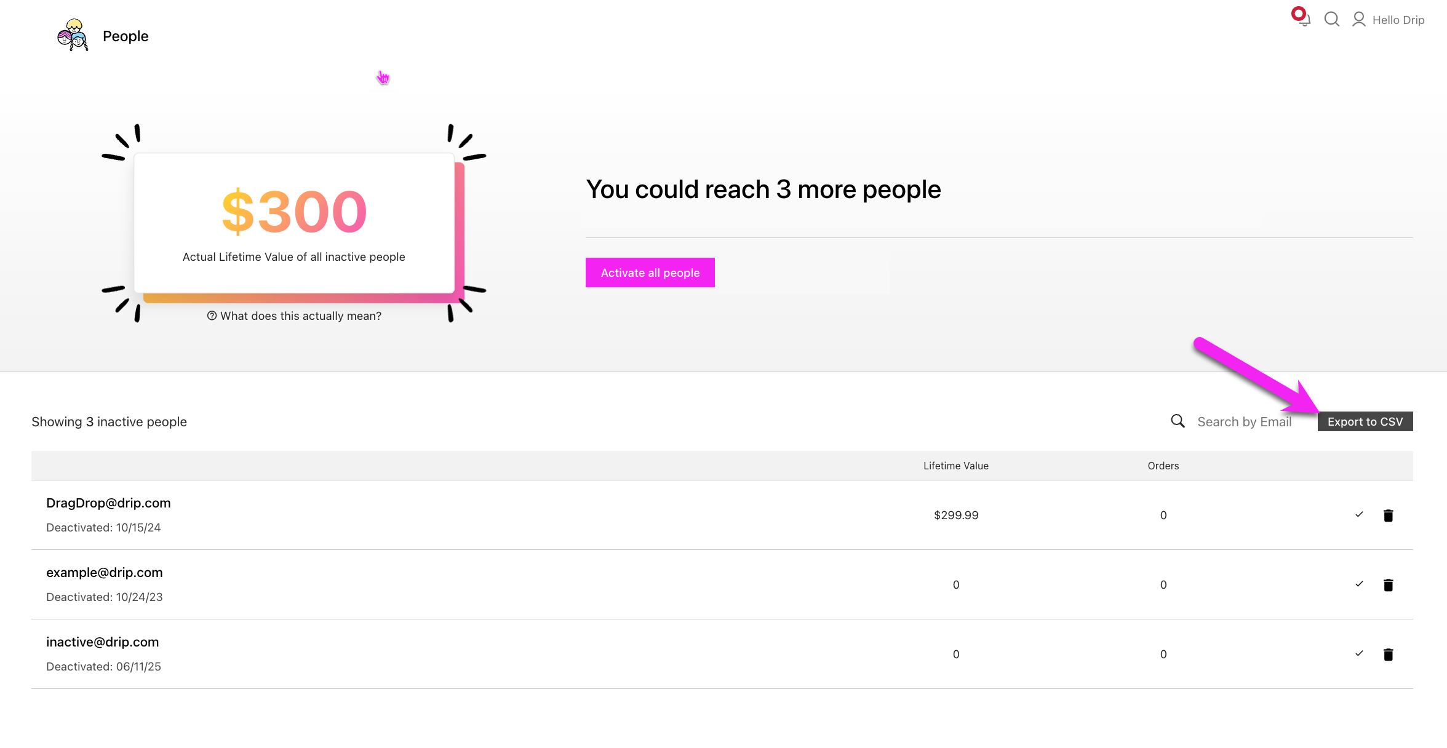Export the list to CSV

1365,421
